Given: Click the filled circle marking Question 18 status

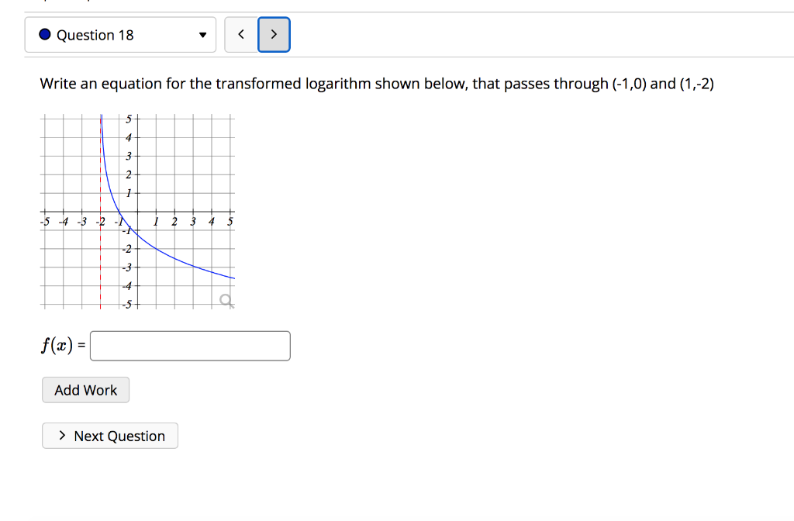Looking at the screenshot, I should [45, 34].
